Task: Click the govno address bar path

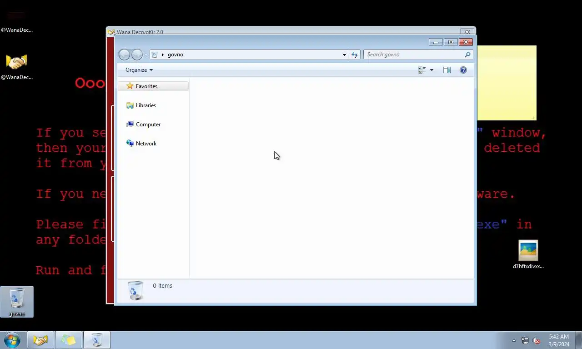Action: coord(175,55)
